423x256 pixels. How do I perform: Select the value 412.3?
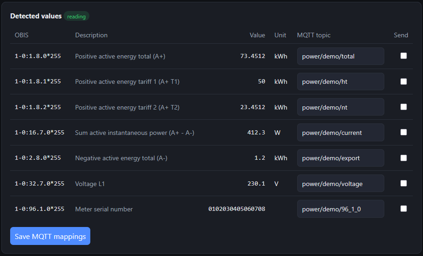(256, 132)
